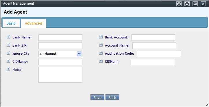This screenshot has width=209, height=107.
Task: Click into the Note text area
Action: click(x=60, y=75)
